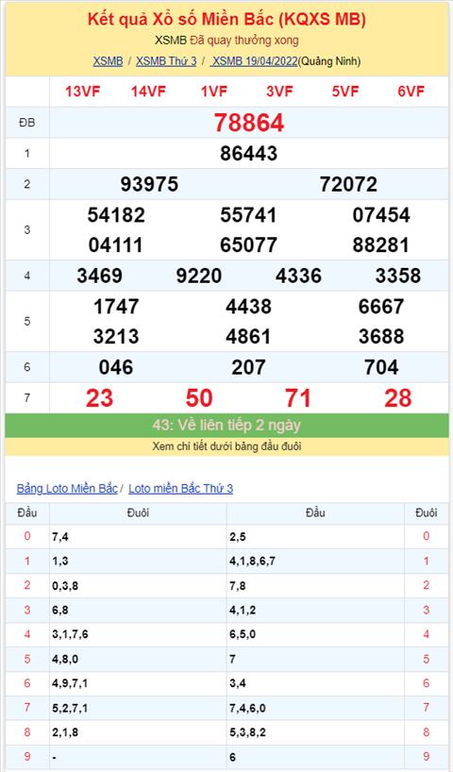Screen dimensions: 453x772
Task: Click fourth prize number 3469
Action: 99,276
